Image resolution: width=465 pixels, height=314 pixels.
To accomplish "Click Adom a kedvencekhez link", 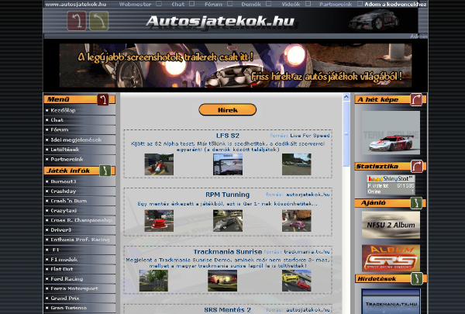I will click(395, 4).
